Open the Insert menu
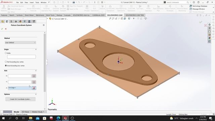The image size is (215, 121). pos(32,2)
